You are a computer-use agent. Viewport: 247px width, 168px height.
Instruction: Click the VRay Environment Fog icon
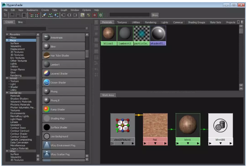coord(47,145)
